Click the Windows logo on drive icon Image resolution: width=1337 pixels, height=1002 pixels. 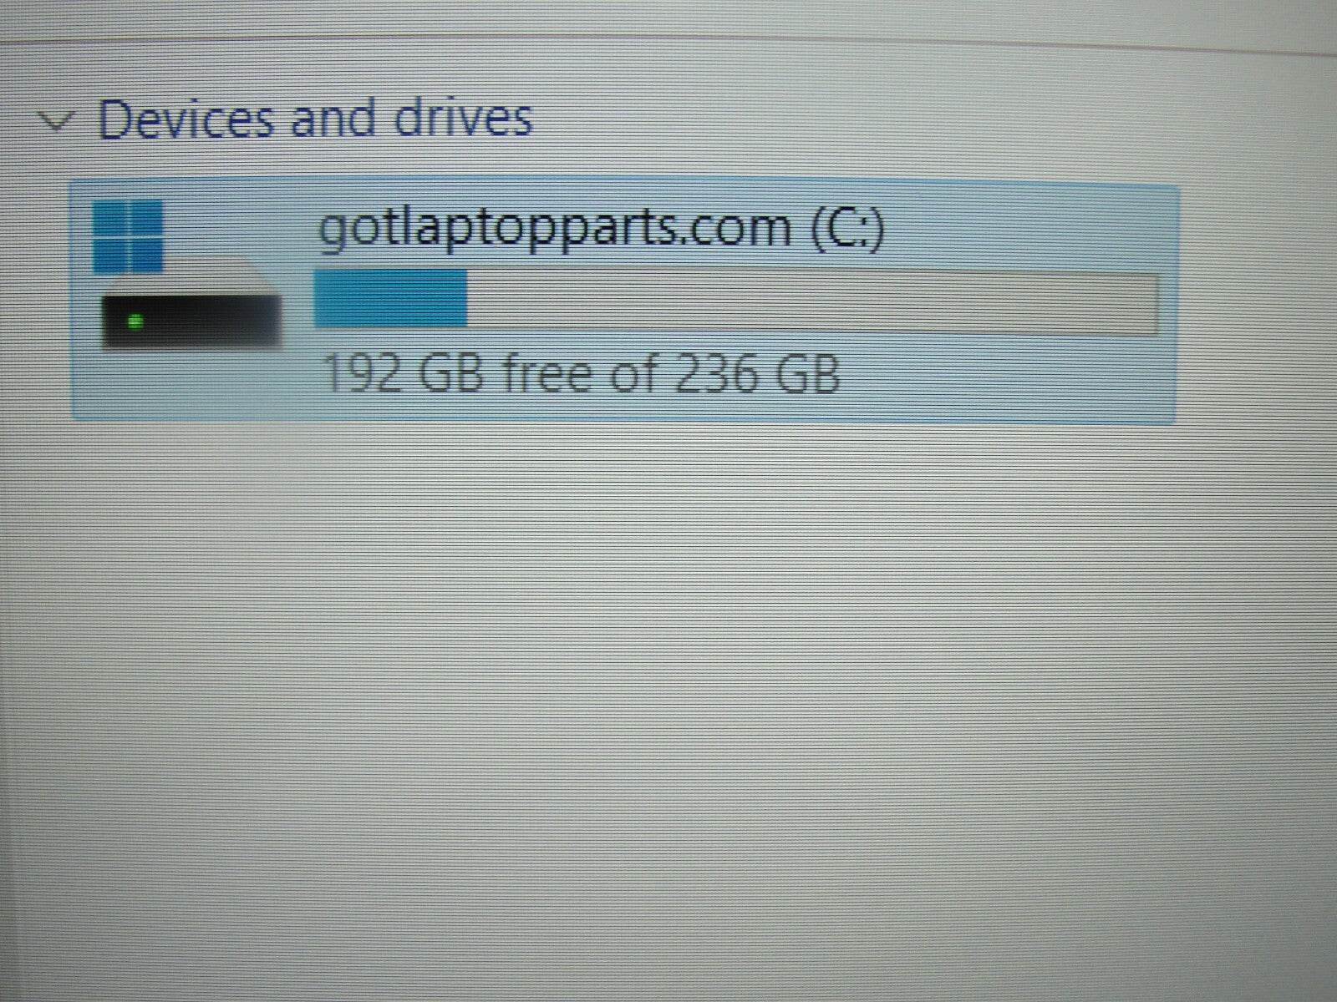tap(128, 236)
